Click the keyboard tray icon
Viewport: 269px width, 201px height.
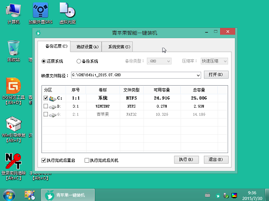208,195
